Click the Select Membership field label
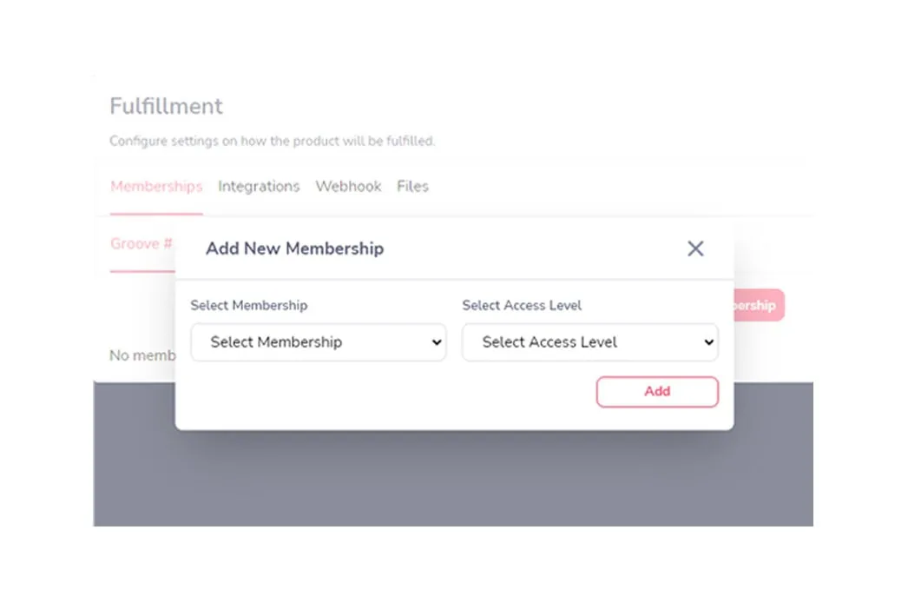Viewport: 908px width, 616px height. click(x=249, y=305)
